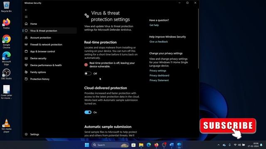Open notification bell in taskbar
This screenshot has width=266, height=149.
[261, 145]
